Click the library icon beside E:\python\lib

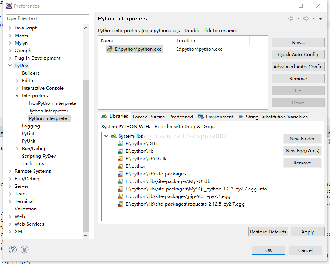click(x=120, y=151)
